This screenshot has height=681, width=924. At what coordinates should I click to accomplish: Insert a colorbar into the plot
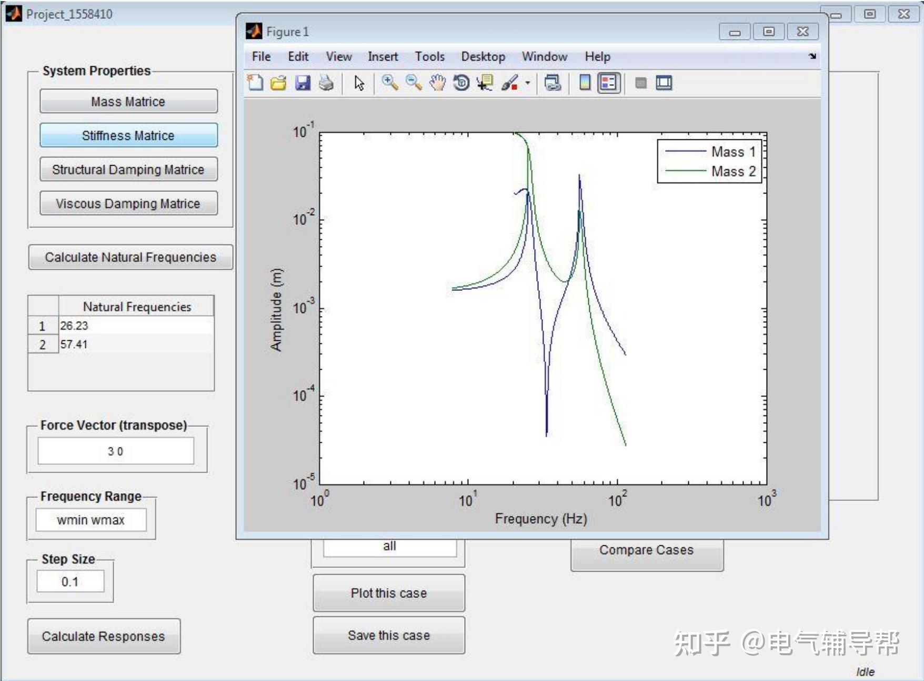pyautogui.click(x=584, y=83)
